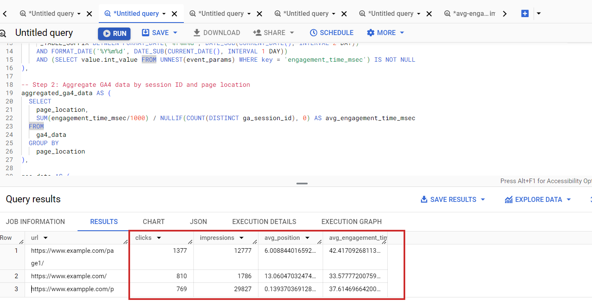Click the Save Results download icon

tap(424, 199)
